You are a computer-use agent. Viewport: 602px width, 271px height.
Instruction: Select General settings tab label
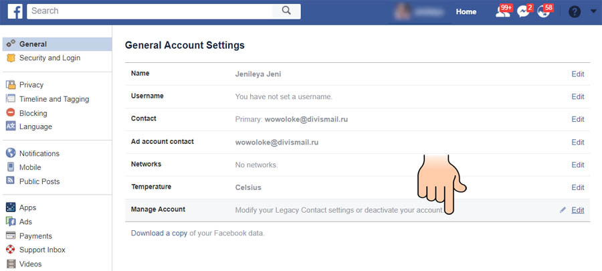tap(33, 44)
